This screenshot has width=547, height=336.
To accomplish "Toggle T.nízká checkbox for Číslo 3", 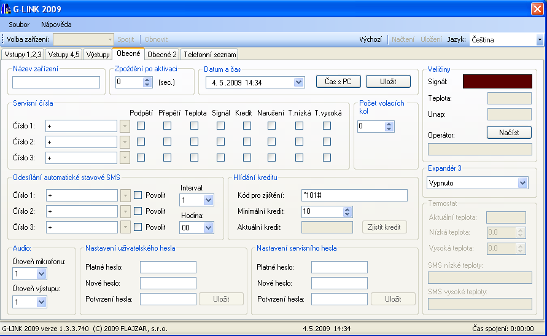I will [300, 158].
